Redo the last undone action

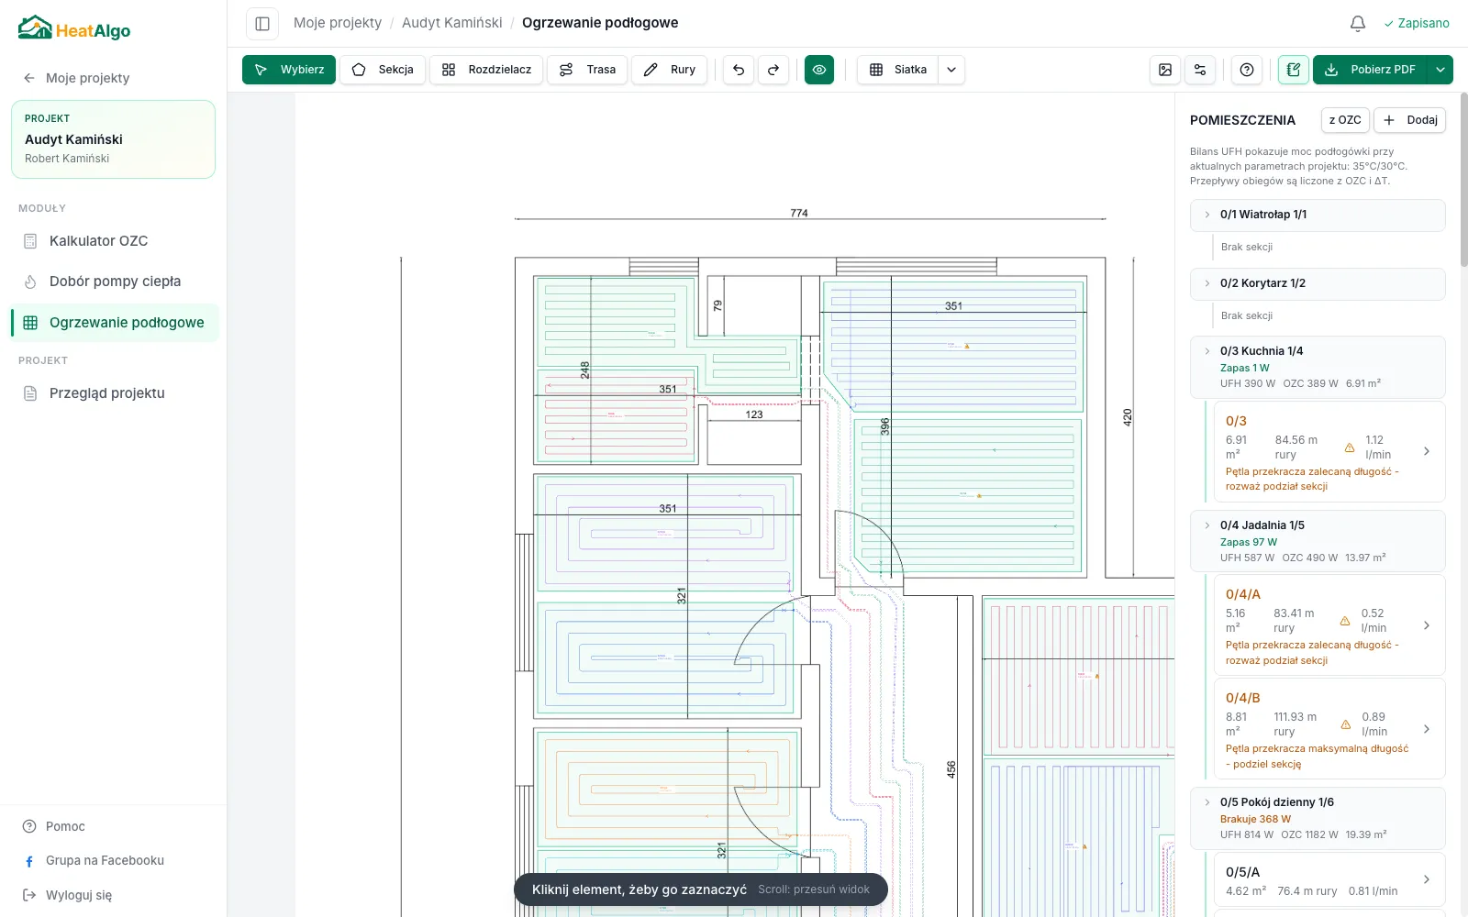coord(773,70)
